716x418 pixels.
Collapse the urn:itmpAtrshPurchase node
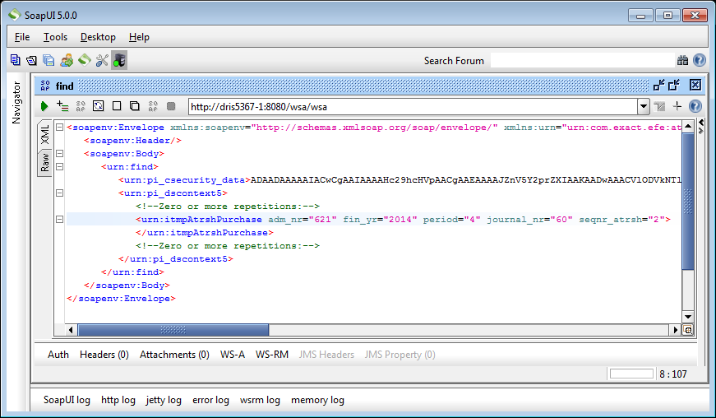click(x=59, y=219)
